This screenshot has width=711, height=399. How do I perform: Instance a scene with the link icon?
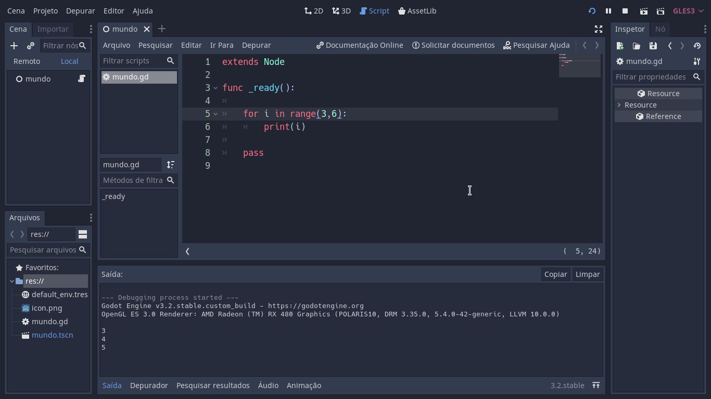click(x=30, y=46)
